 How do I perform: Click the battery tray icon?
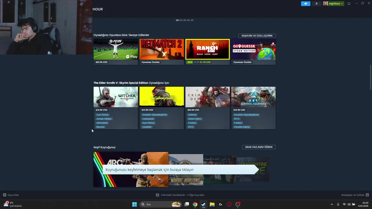[x=353, y=204]
